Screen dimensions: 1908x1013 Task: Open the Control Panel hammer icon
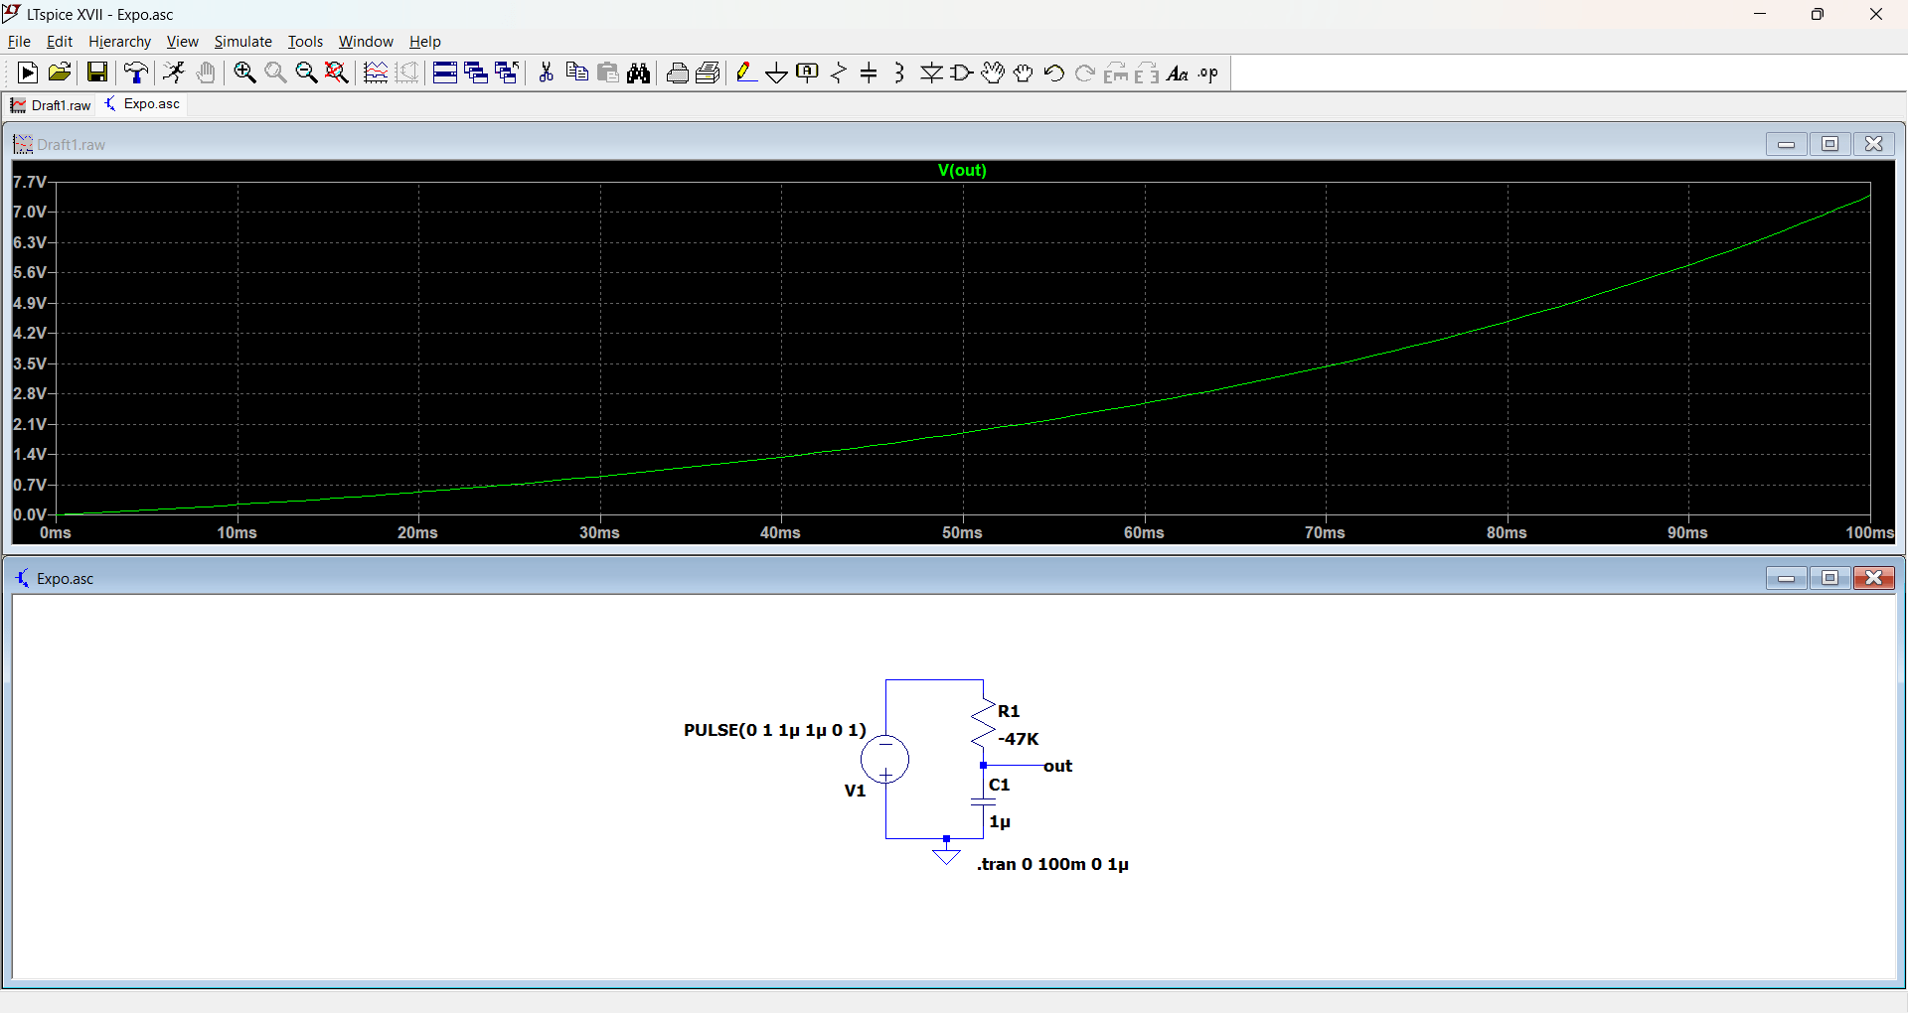(x=136, y=72)
